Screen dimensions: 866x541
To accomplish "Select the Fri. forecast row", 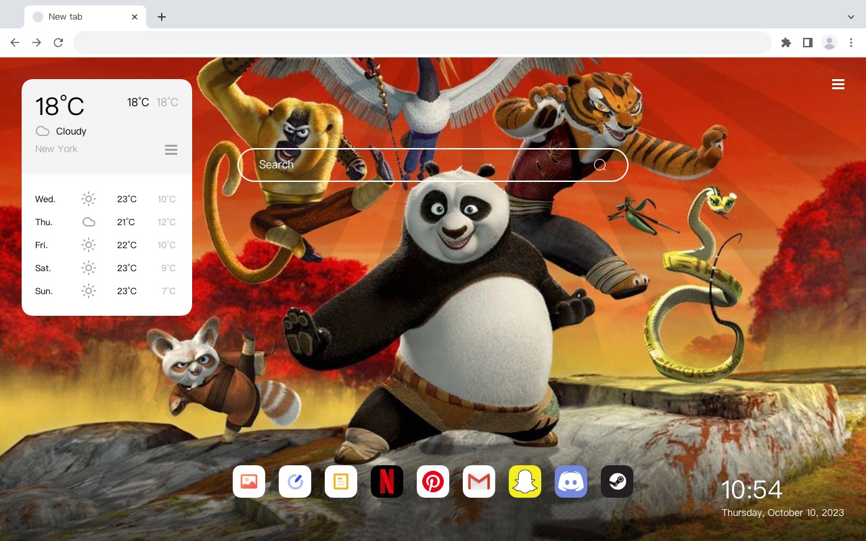I will pos(107,245).
